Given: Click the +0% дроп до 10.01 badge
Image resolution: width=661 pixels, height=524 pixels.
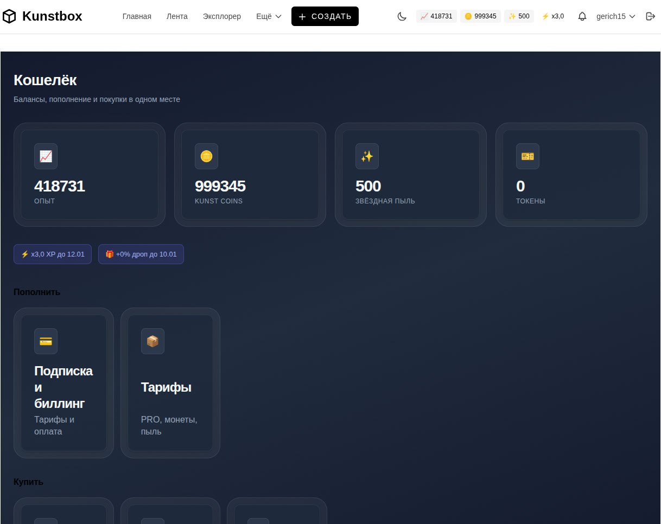Looking at the screenshot, I should point(141,254).
